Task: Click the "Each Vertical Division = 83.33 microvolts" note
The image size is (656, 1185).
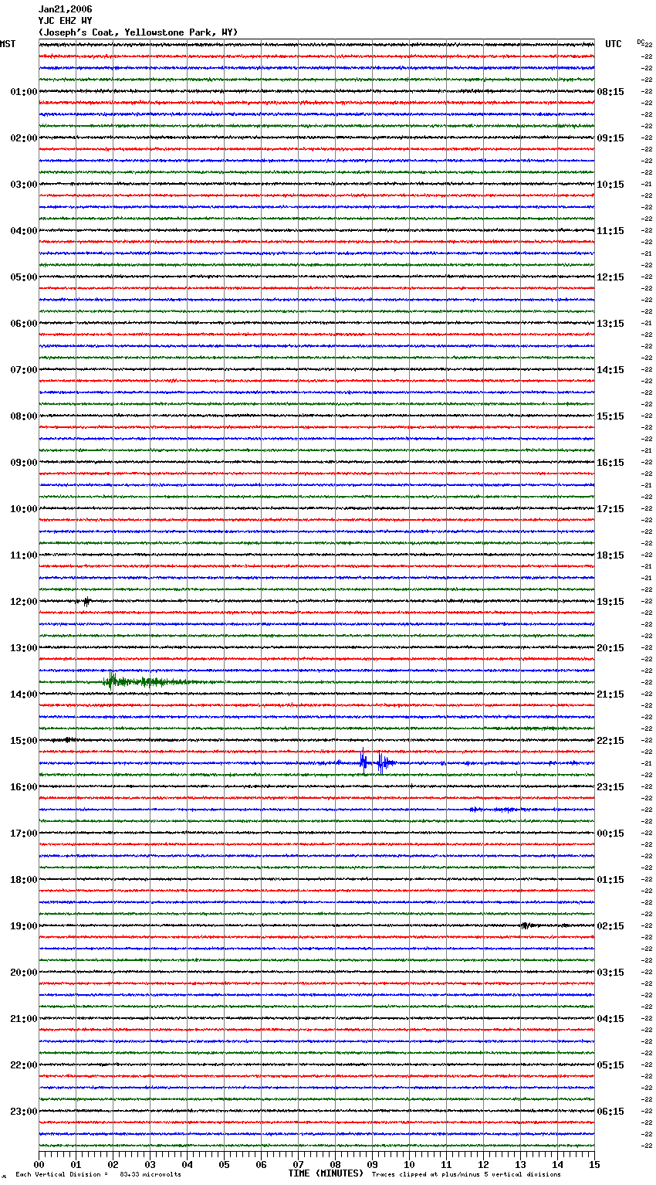Action: pyautogui.click(x=98, y=1174)
